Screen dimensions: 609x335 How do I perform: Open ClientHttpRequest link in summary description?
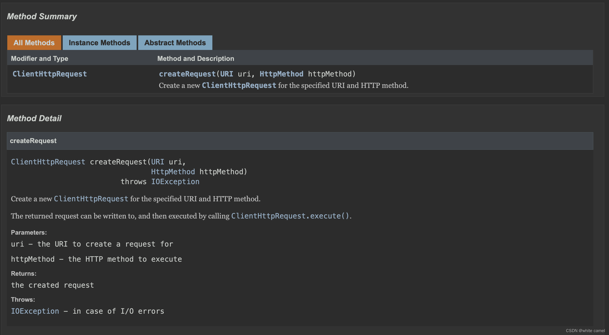click(x=239, y=85)
